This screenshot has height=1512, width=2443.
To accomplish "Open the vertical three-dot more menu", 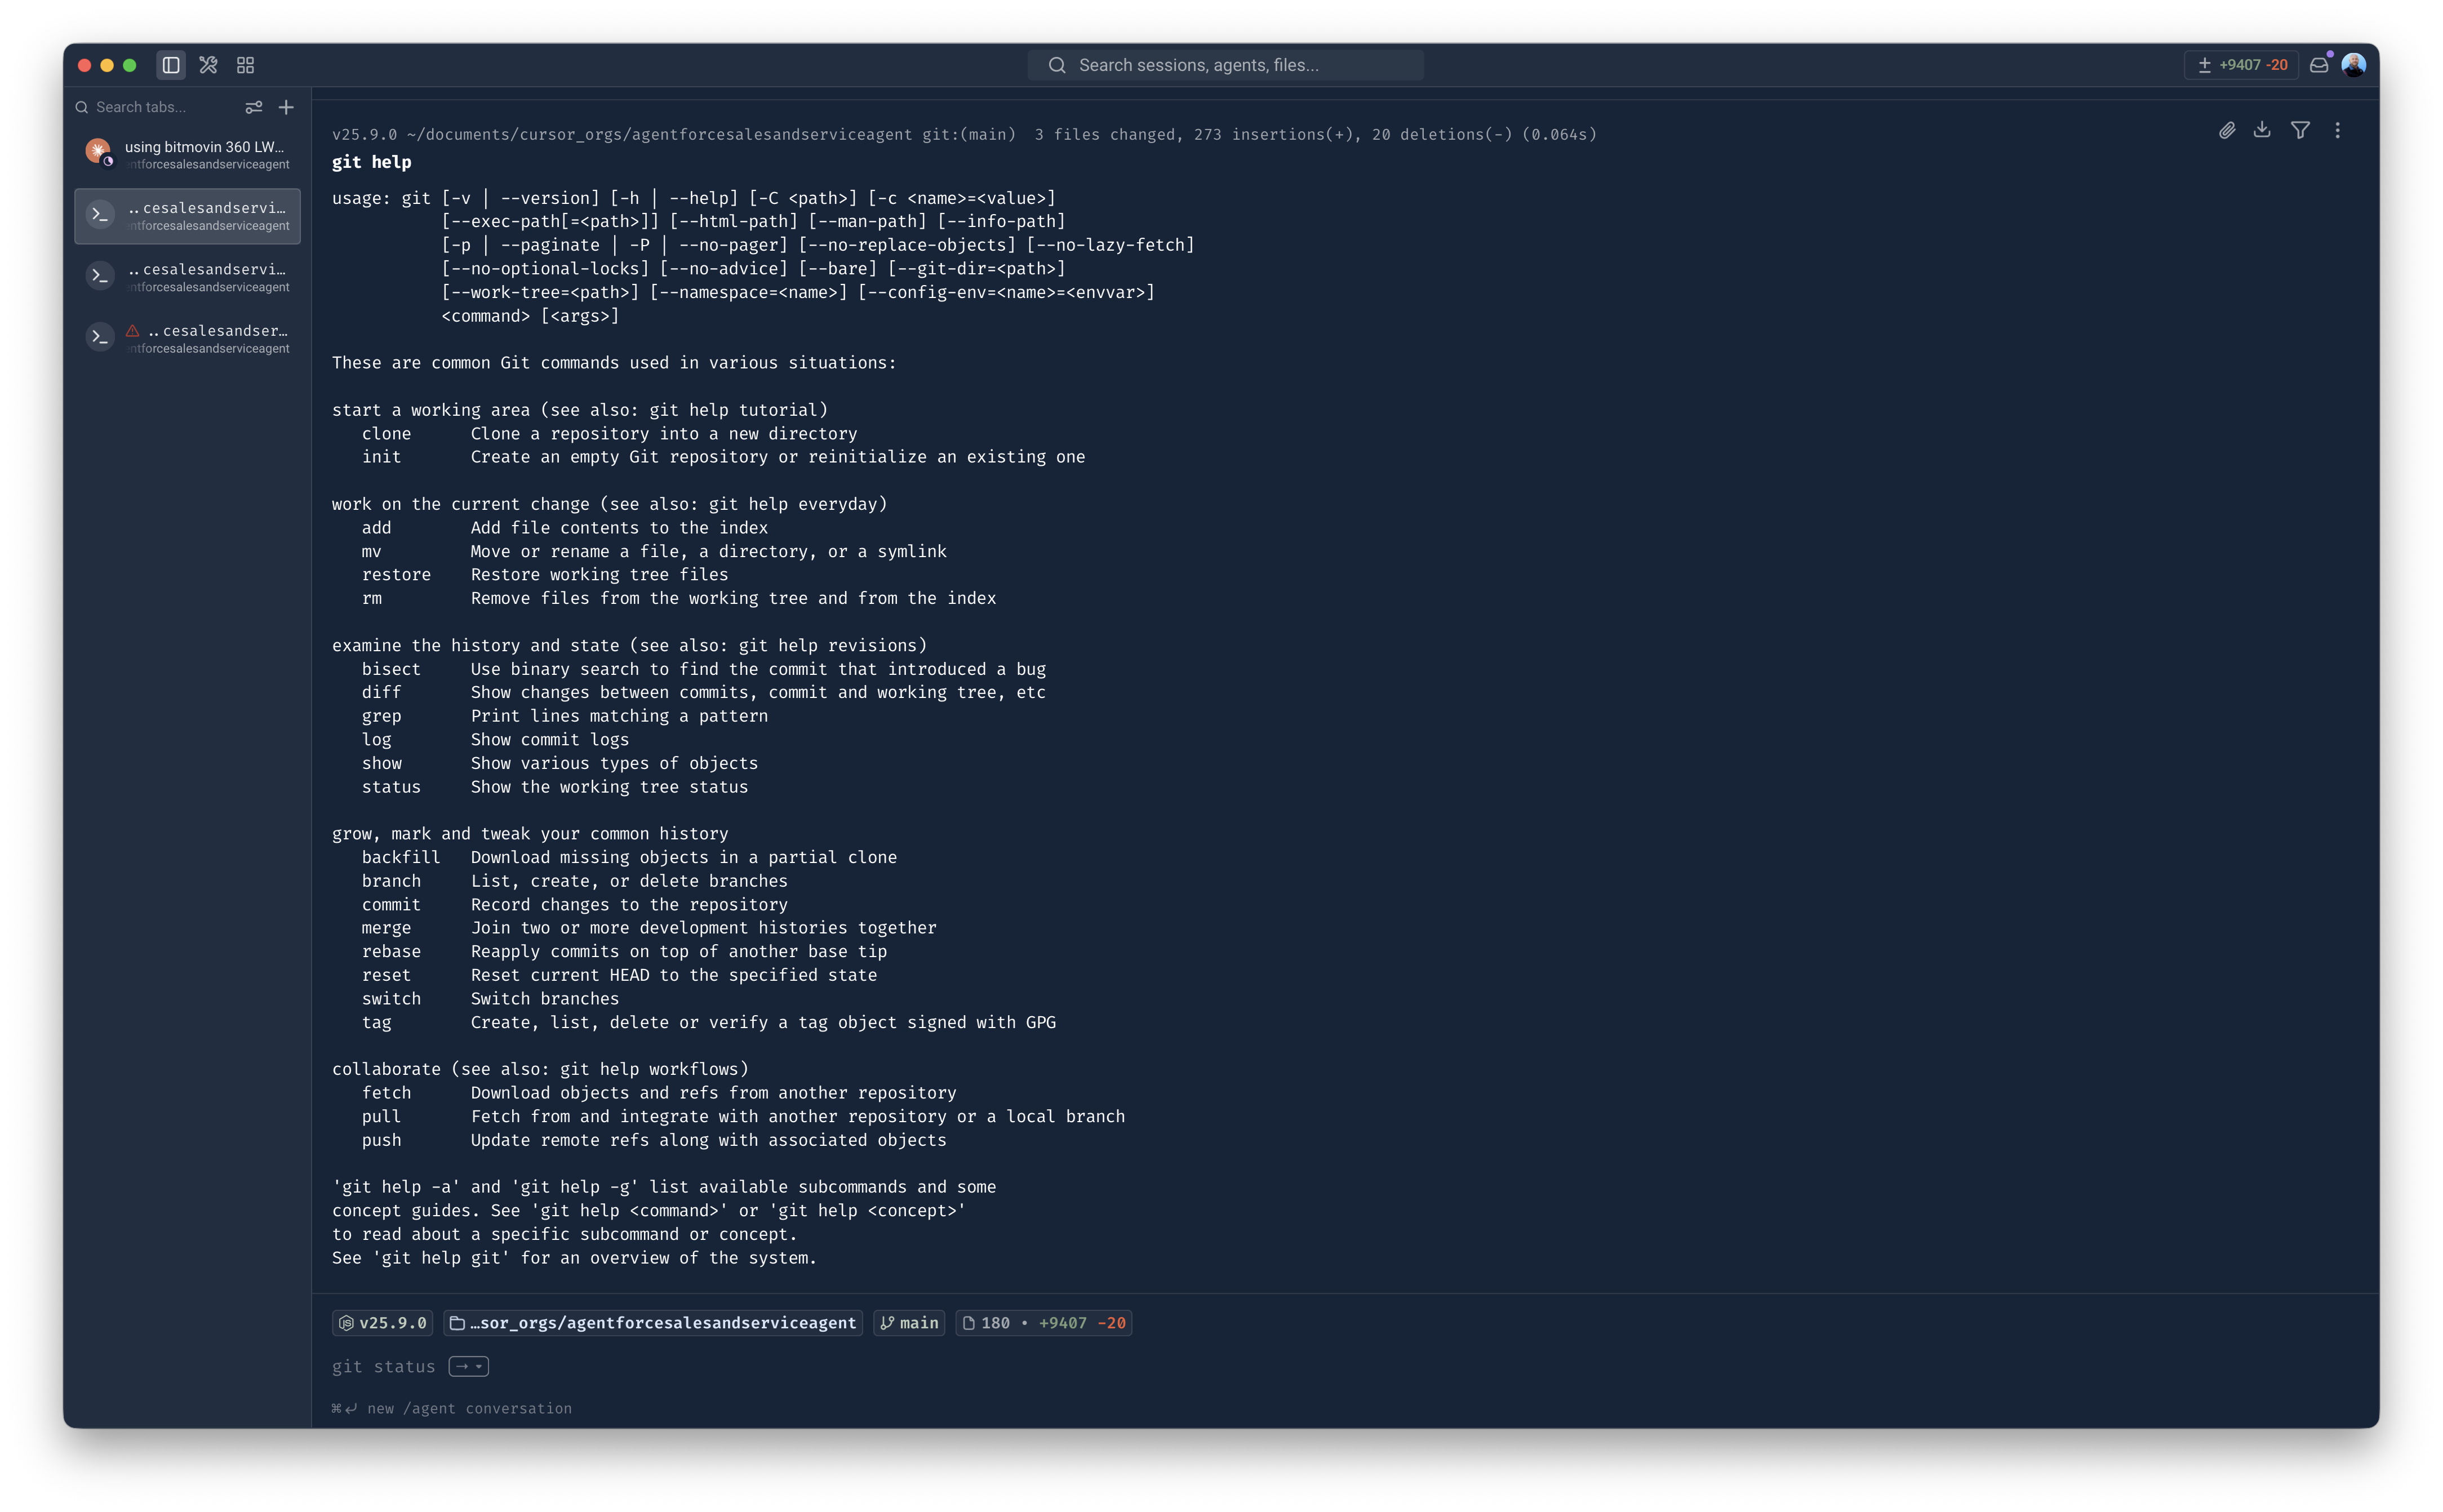I will [2337, 130].
